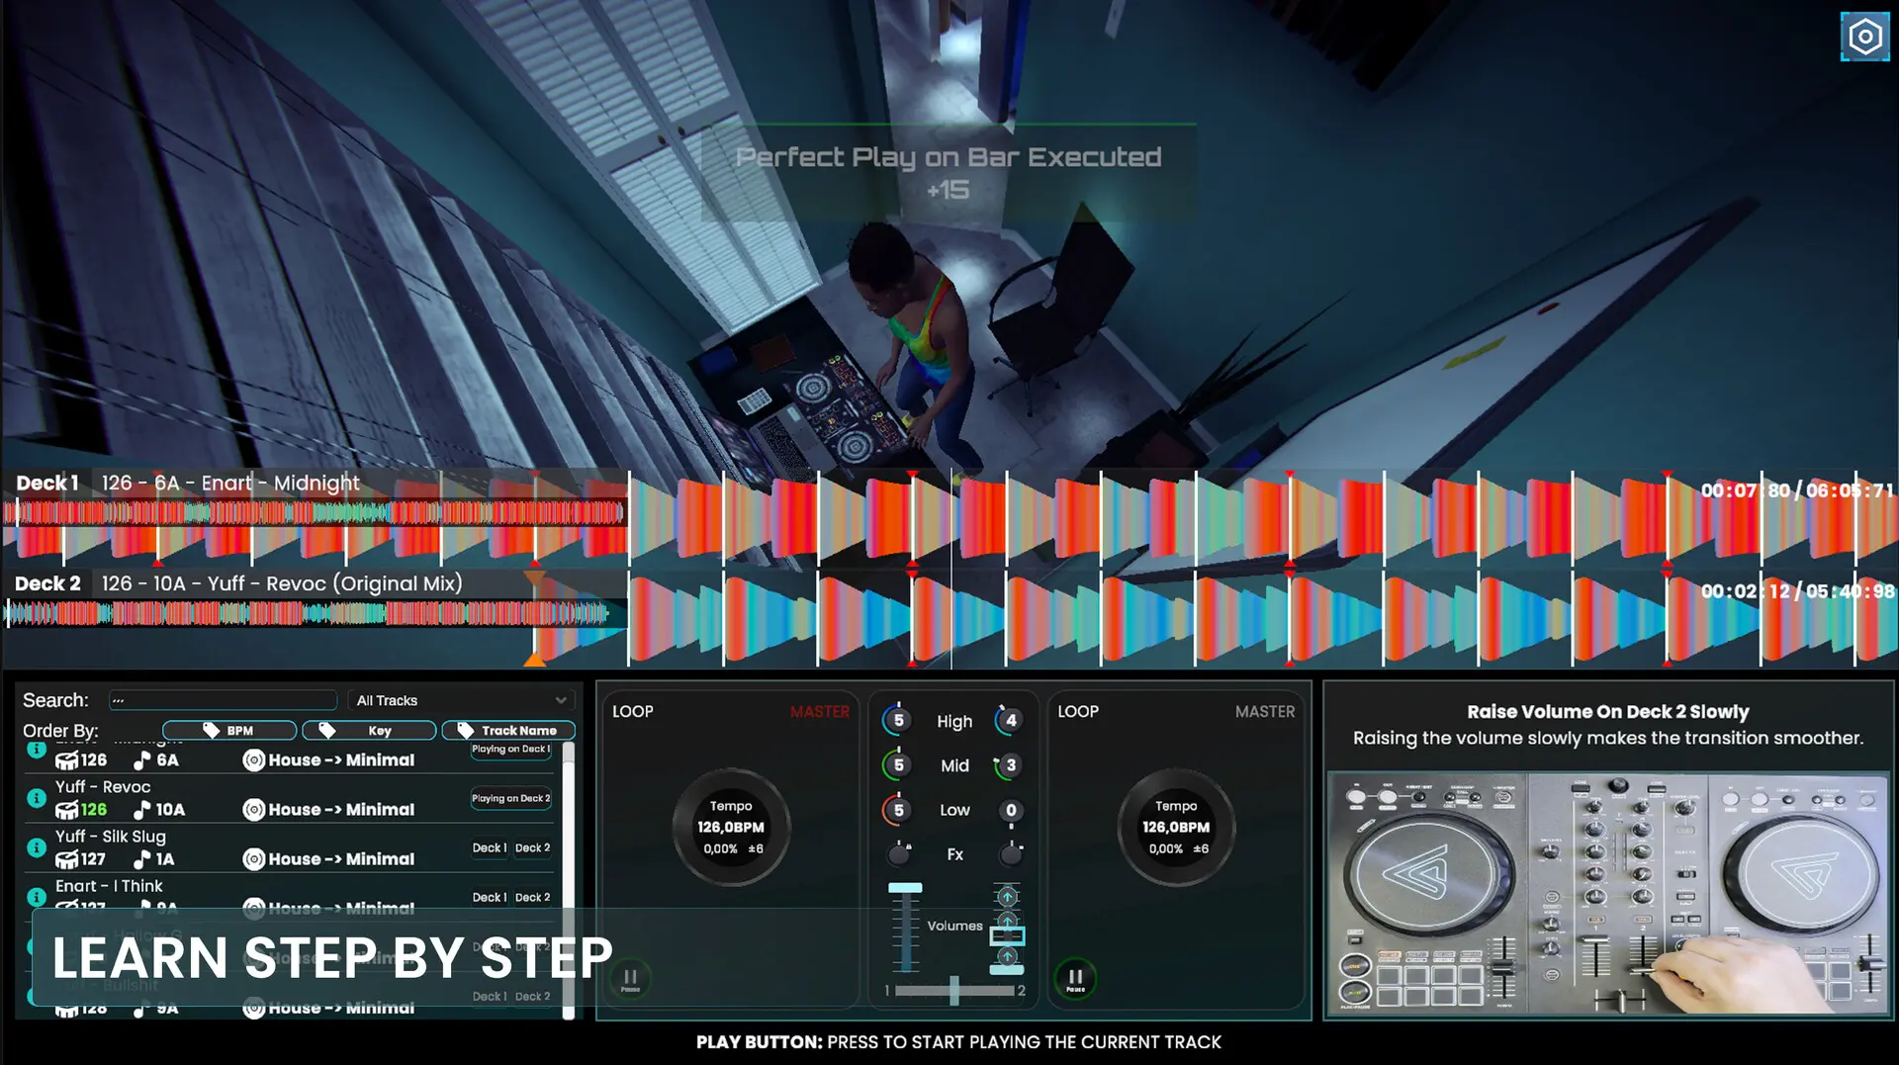Image resolution: width=1899 pixels, height=1065 pixels.
Task: Click the Playing on Deck 1 label
Action: 510,750
